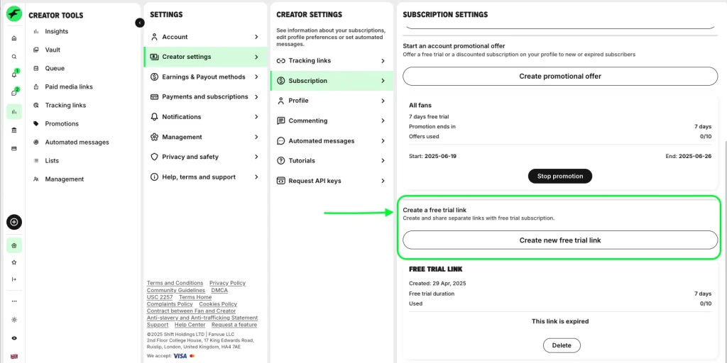Viewport: 727px width, 363px height.
Task: Expand the Account settings chevron
Action: (256, 37)
